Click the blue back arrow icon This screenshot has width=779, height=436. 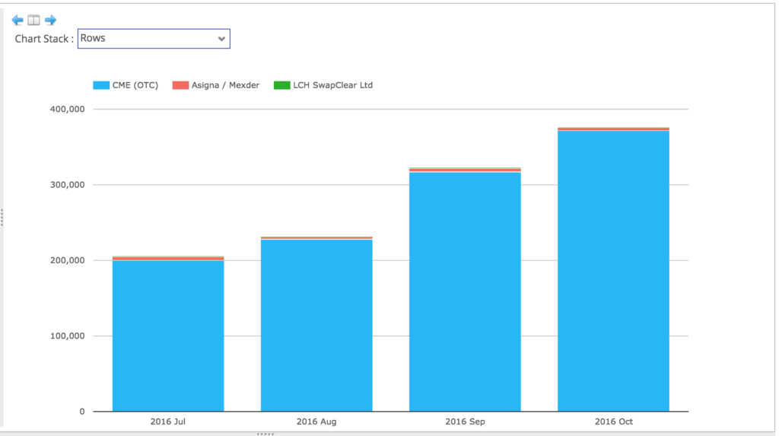click(17, 20)
